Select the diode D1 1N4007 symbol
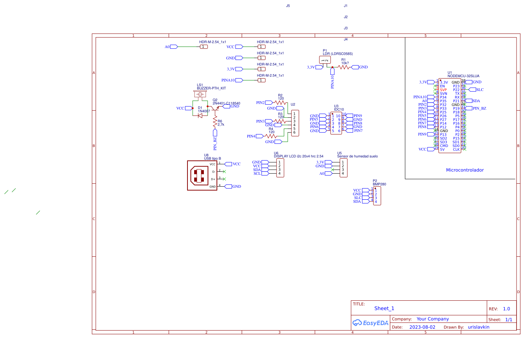This screenshot has width=524, height=338. 201,115
